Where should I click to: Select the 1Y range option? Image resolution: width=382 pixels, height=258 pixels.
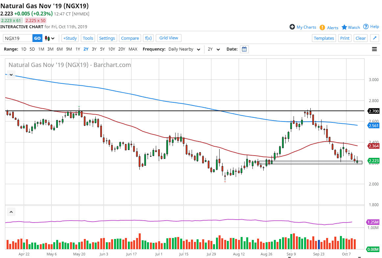tap(78, 49)
